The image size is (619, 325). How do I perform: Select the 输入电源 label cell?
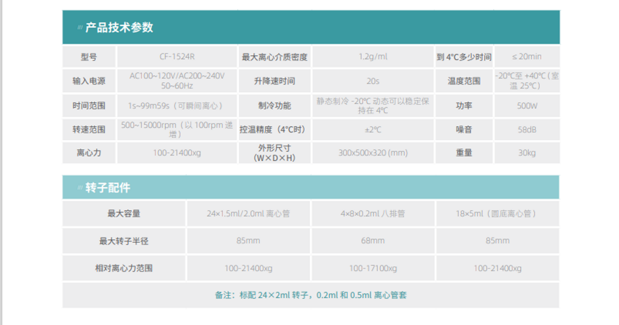click(89, 81)
